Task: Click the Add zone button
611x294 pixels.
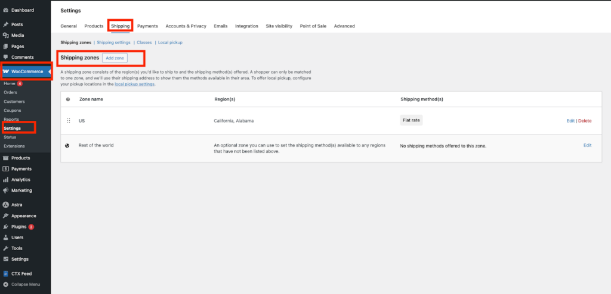Action: [115, 58]
